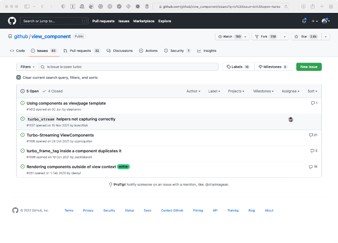338x243 pixels.
Task: Click the green active label
Action: pyautogui.click(x=123, y=167)
